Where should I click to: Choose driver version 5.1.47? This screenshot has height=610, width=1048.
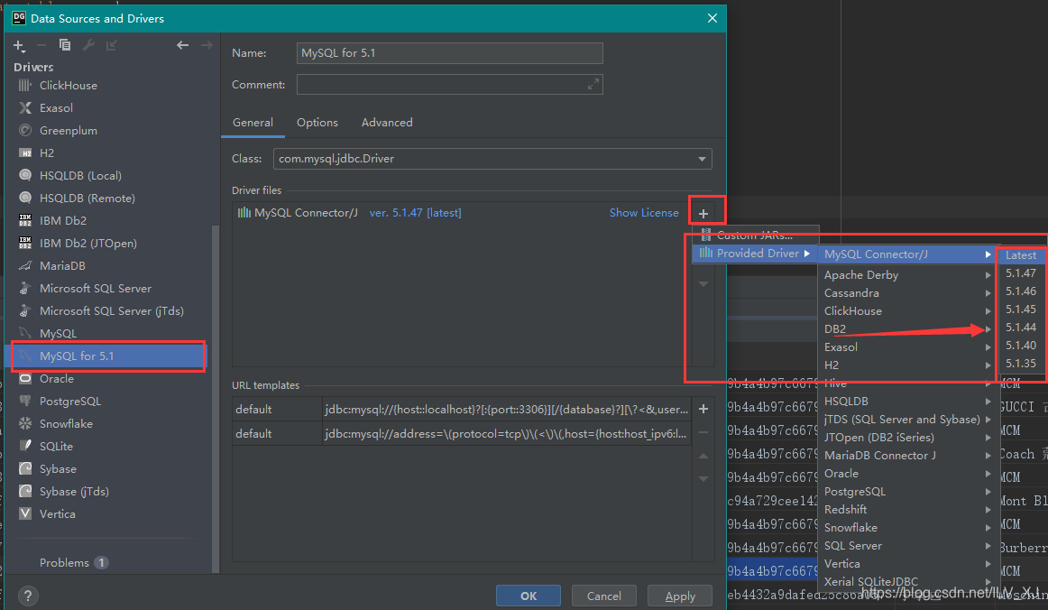1021,273
